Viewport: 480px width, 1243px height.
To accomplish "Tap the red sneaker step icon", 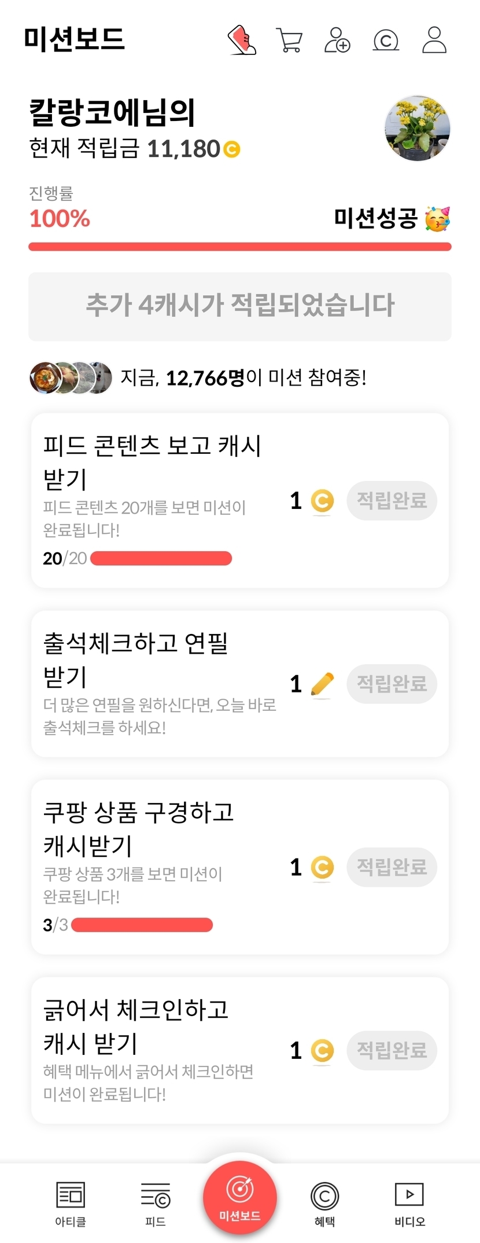I will 242,40.
